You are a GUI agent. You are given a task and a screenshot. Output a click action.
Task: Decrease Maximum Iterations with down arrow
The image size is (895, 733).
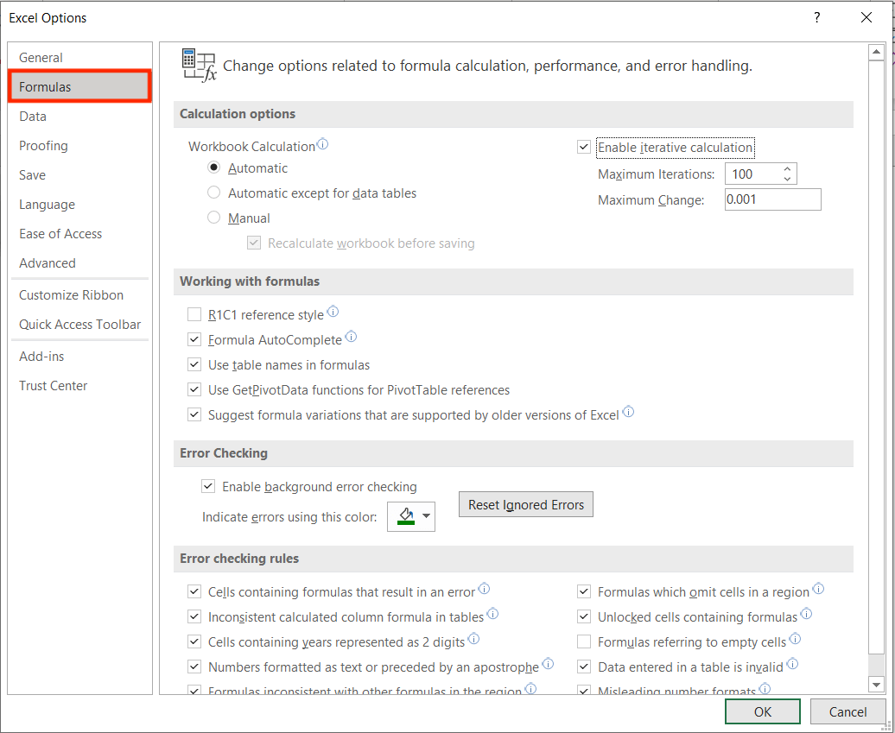coord(787,179)
